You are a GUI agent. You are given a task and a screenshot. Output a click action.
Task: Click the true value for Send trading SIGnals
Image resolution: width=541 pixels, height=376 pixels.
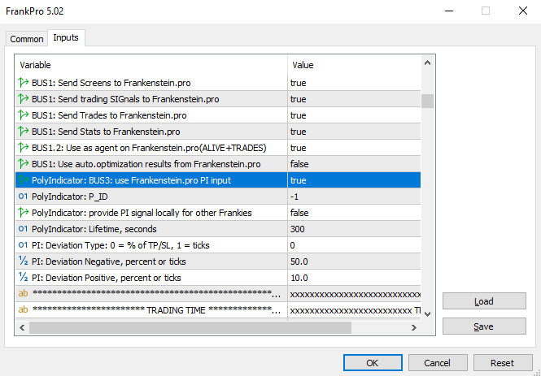[x=299, y=99]
